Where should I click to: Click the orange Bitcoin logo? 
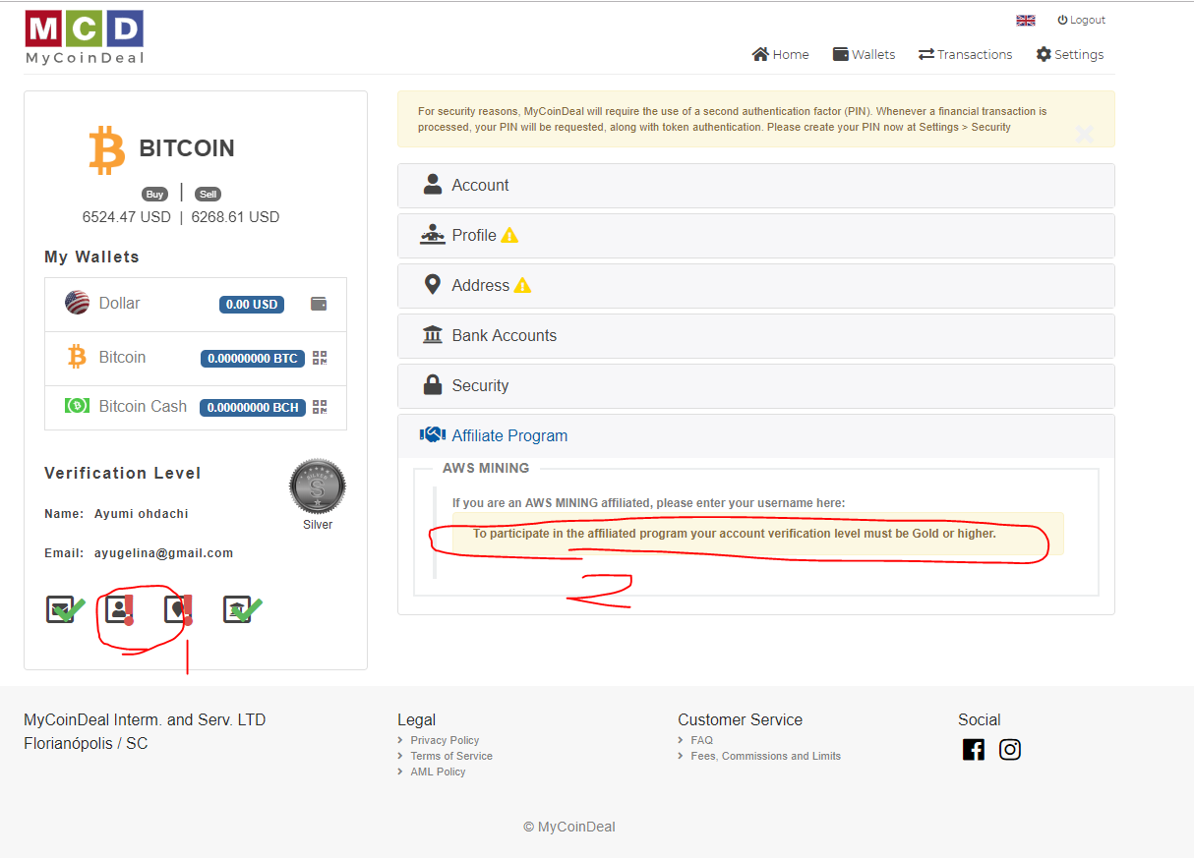tap(107, 149)
